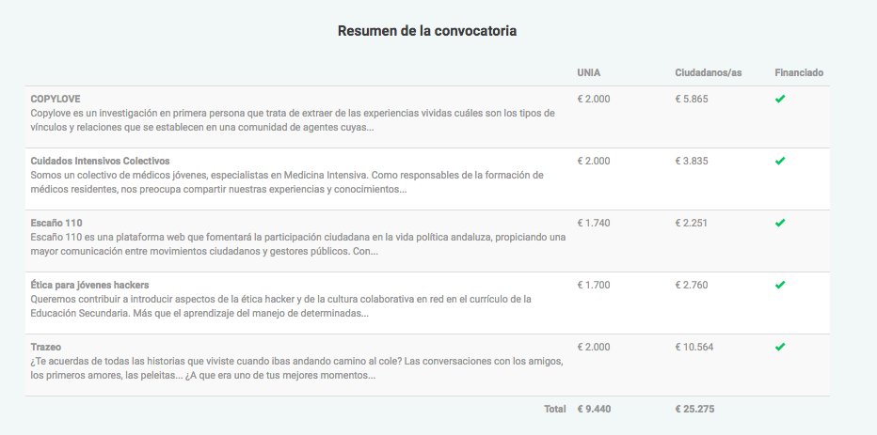Open the Escaño 110 project title
Viewport: 877px width, 435px height.
point(57,223)
